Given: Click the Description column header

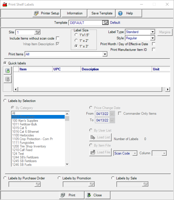Looking at the screenshot, I should pos(90,69).
